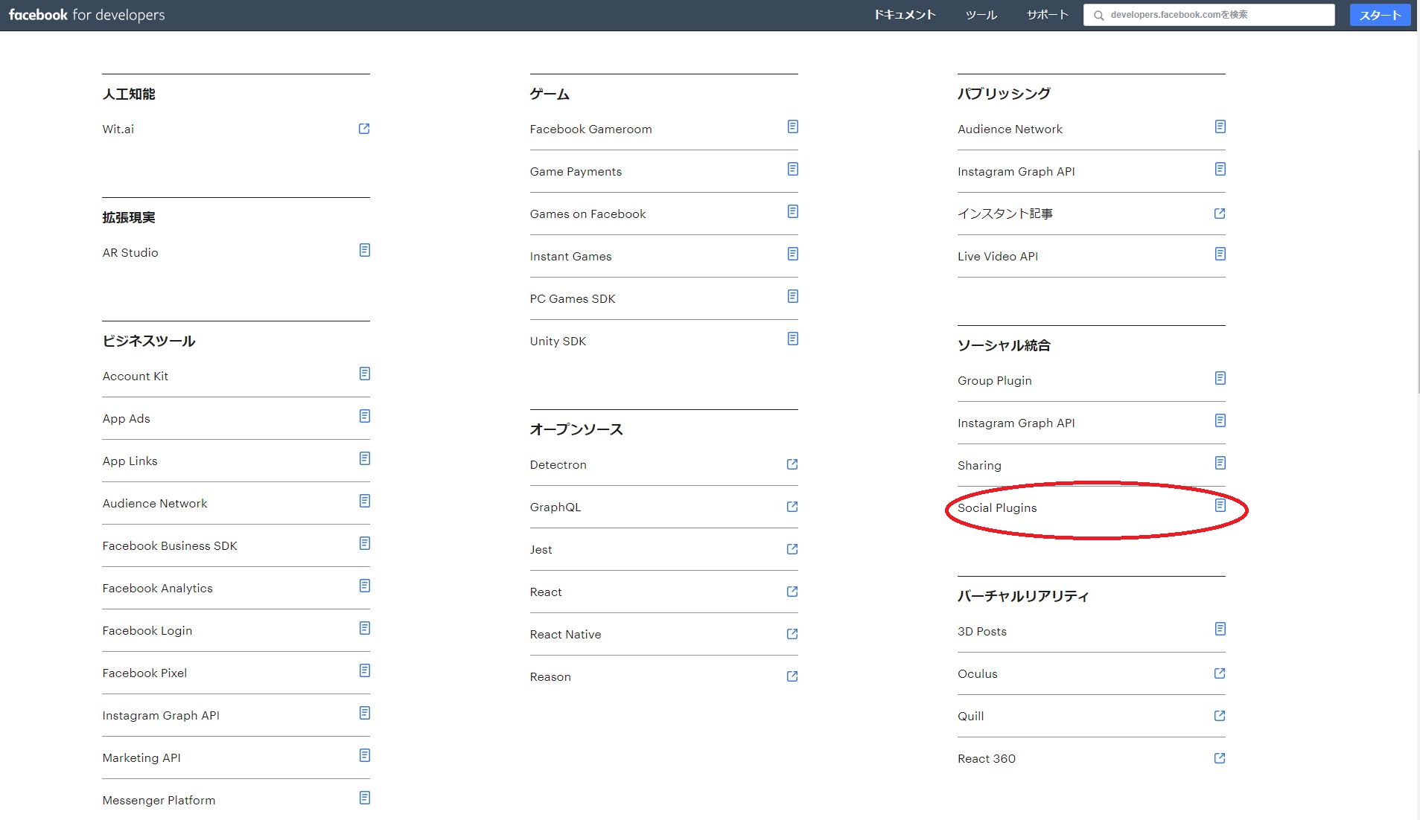Image resolution: width=1420 pixels, height=820 pixels.
Task: Open the ドキュメント menu in top navigation
Action: 904,15
